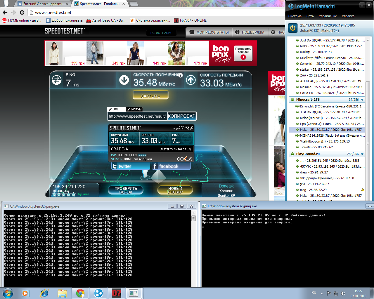Screen dimensions: 374x299
Task: Click the РЕГИСТРАЦИЯ button
Action: pyautogui.click(x=161, y=33)
